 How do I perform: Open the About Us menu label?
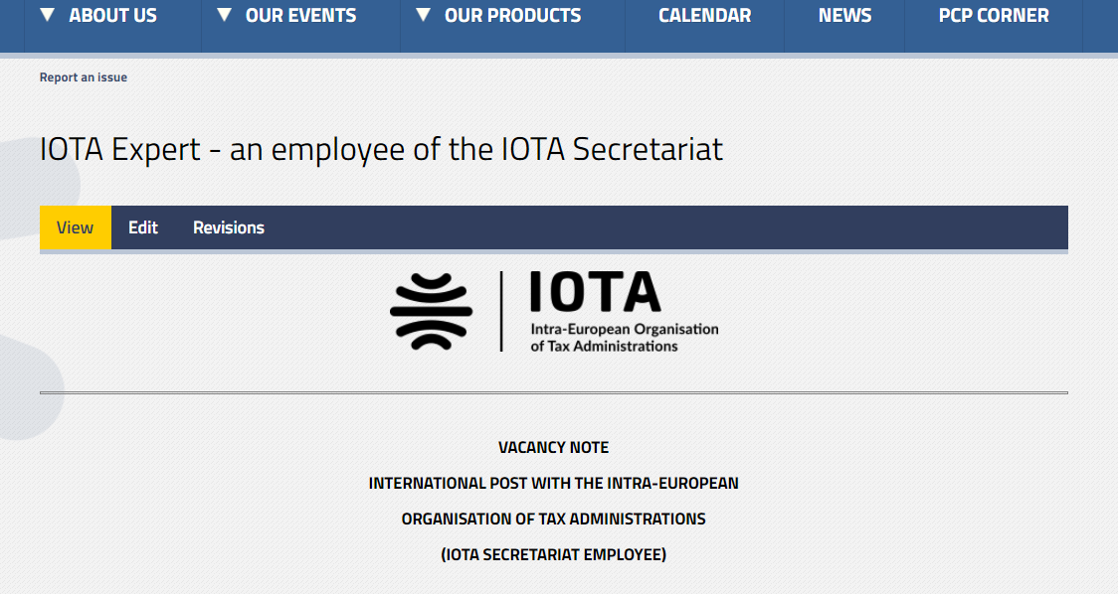coord(113,16)
